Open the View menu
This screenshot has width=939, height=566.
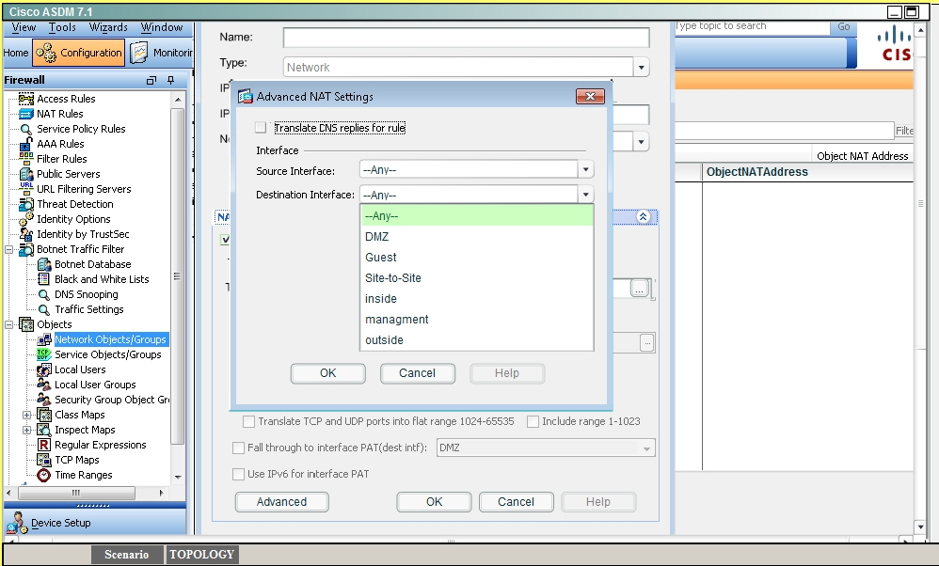(24, 27)
